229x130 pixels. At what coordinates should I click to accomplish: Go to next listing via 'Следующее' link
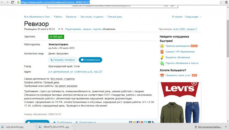click(193, 17)
